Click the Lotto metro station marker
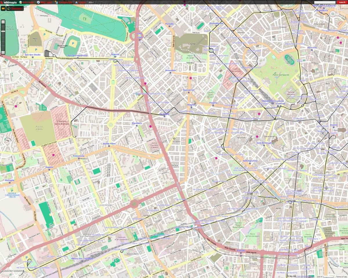This screenshot has height=278, width=348. [x=139, y=40]
